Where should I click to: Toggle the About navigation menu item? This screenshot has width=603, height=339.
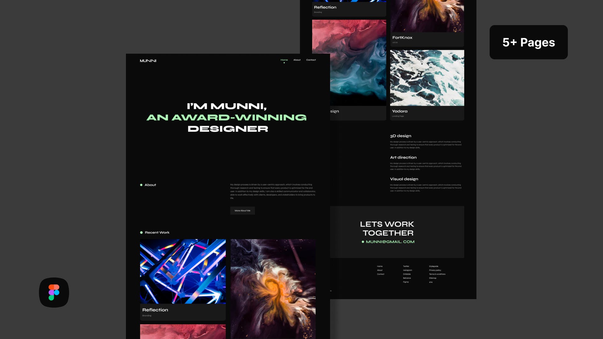[x=297, y=60]
